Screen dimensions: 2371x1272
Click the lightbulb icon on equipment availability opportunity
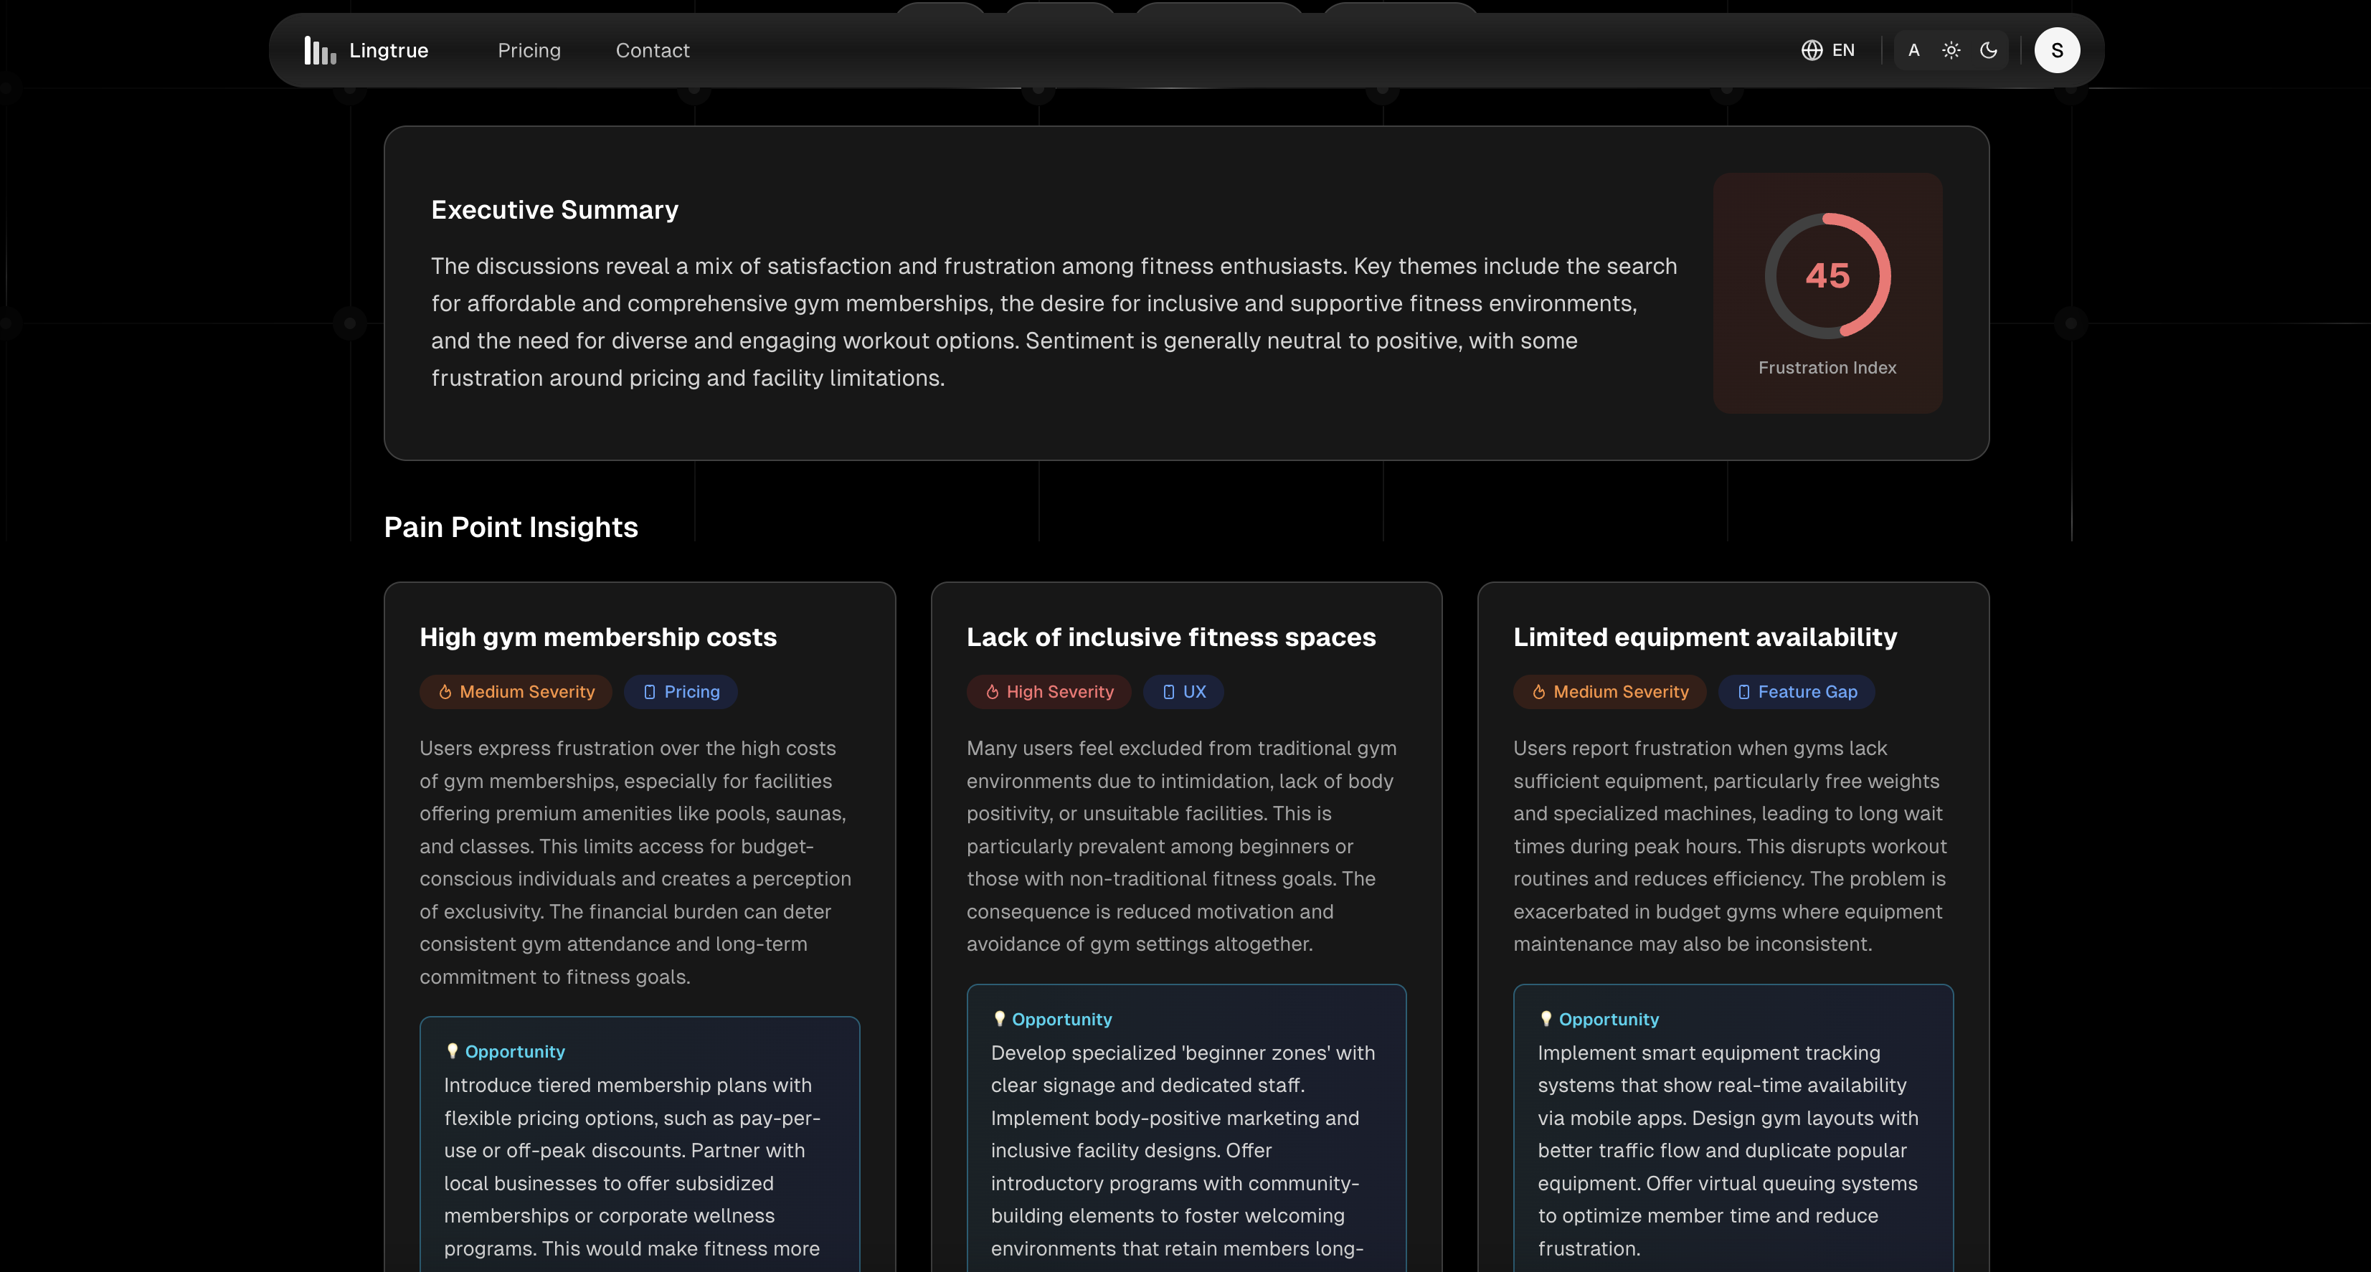click(x=1546, y=1019)
